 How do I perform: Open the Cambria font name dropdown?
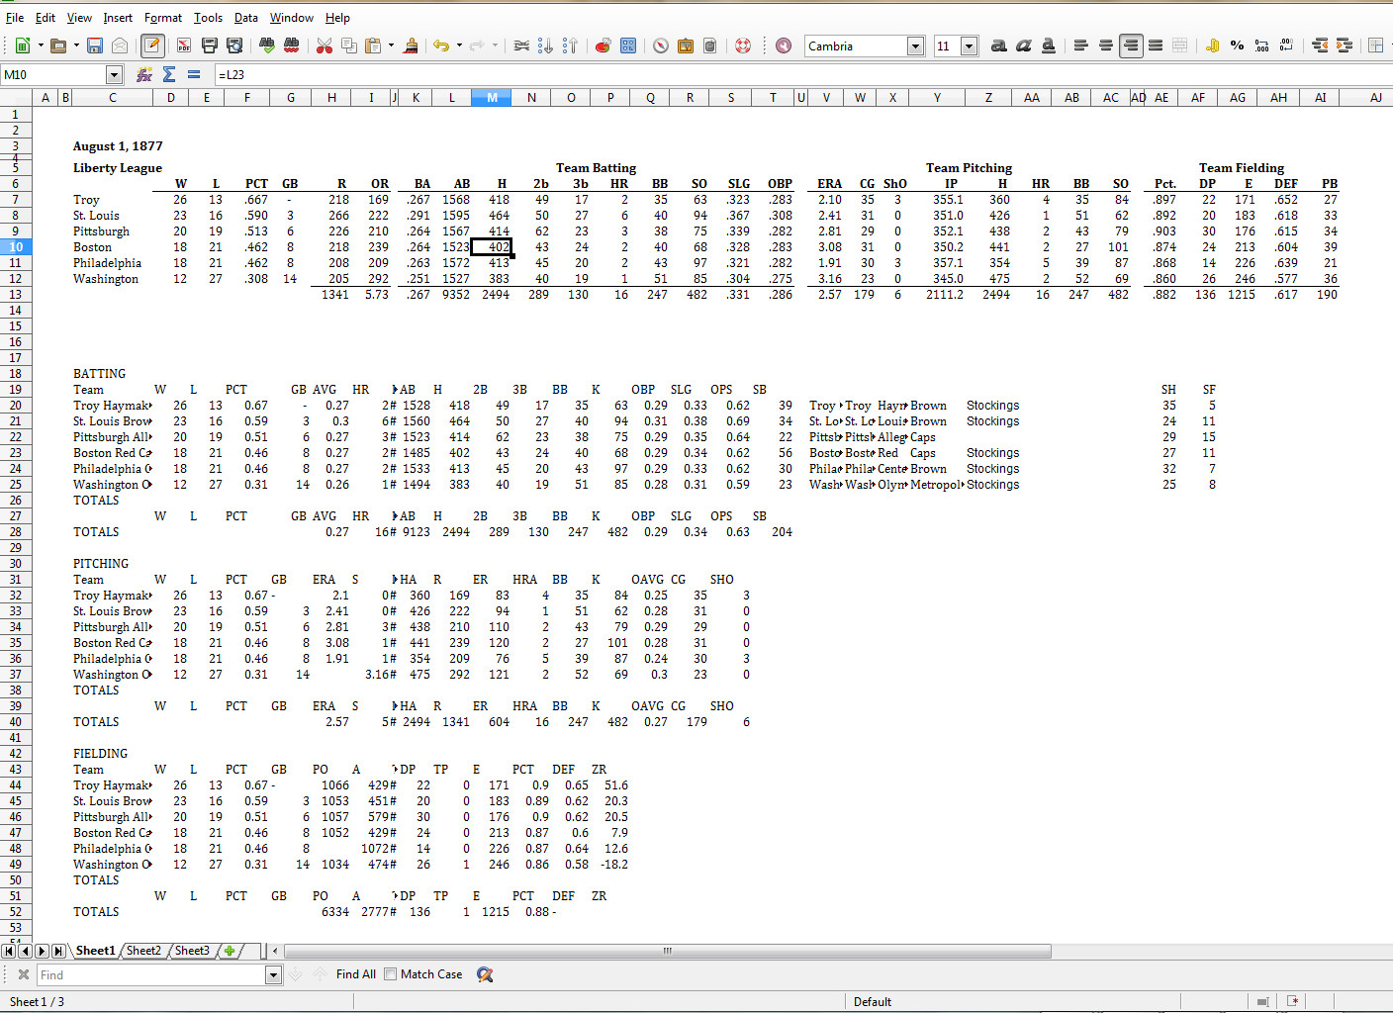[x=914, y=46]
